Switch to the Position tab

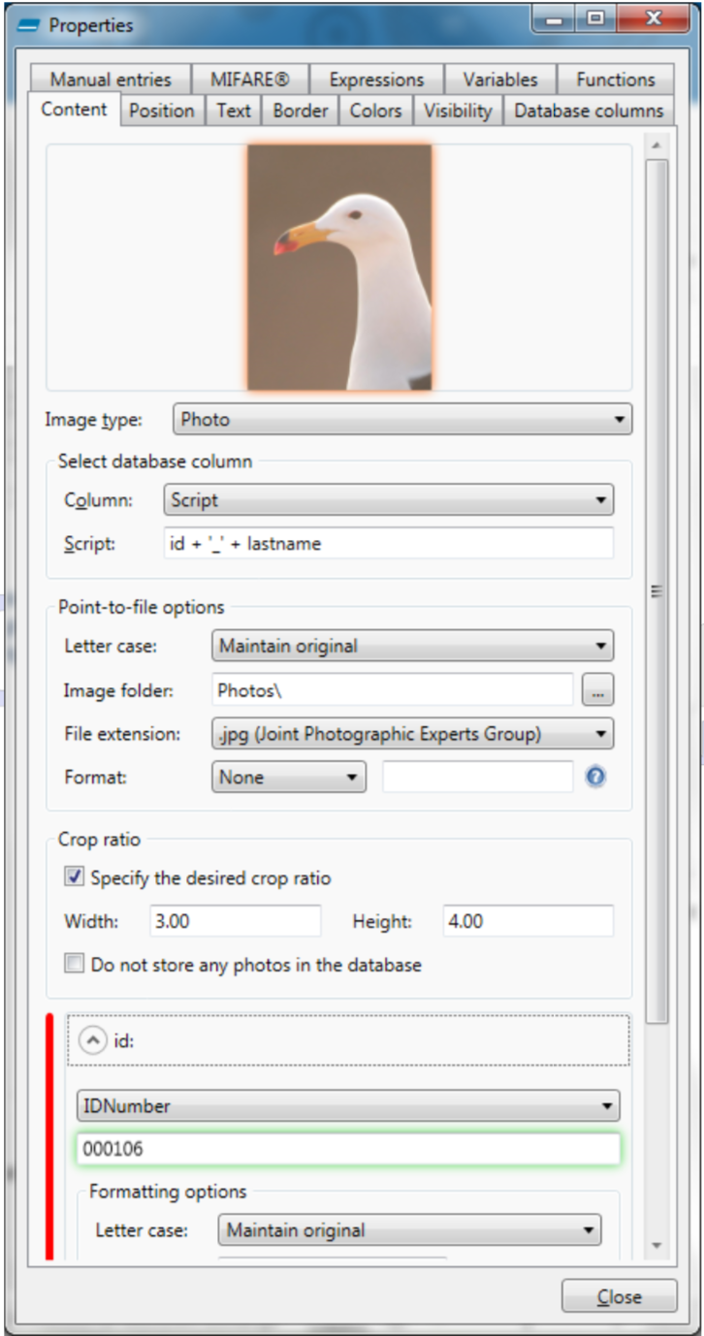point(161,111)
